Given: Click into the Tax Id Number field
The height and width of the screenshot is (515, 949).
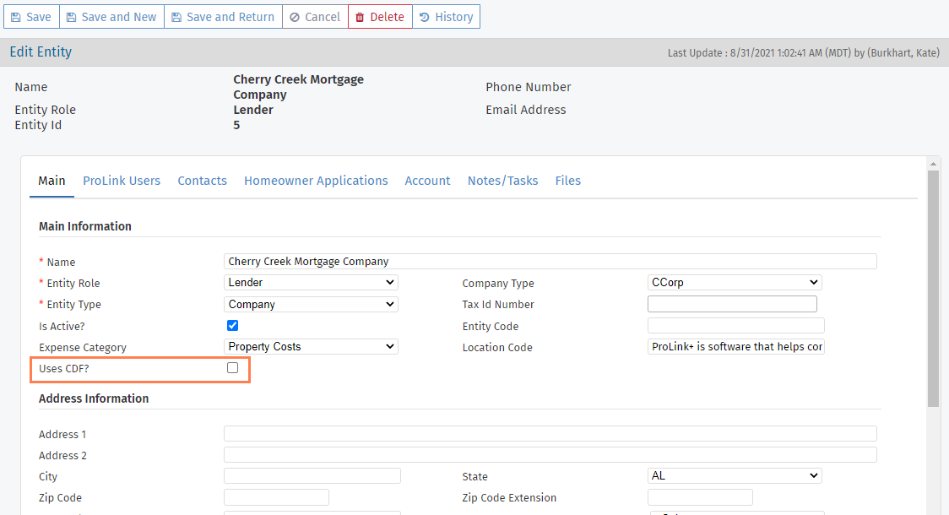Looking at the screenshot, I should (x=732, y=304).
